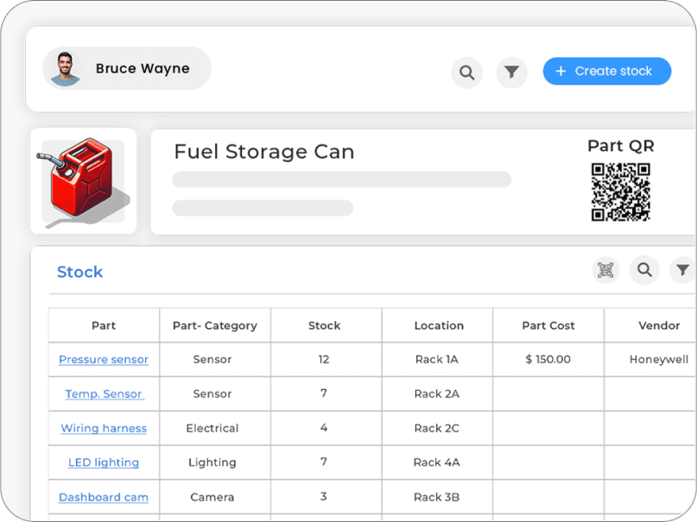697x522 pixels.
Task: Click the search icon in top header
Action: click(x=466, y=72)
